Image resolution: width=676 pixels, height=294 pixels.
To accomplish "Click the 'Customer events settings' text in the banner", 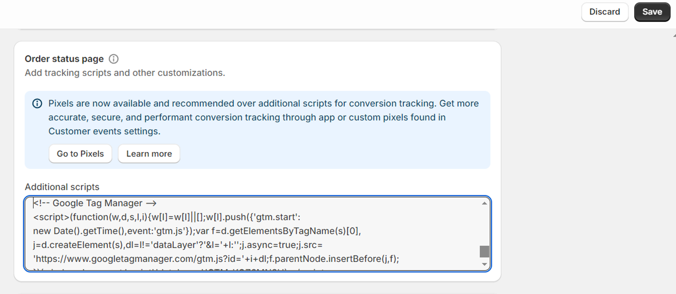I will (x=104, y=131).
